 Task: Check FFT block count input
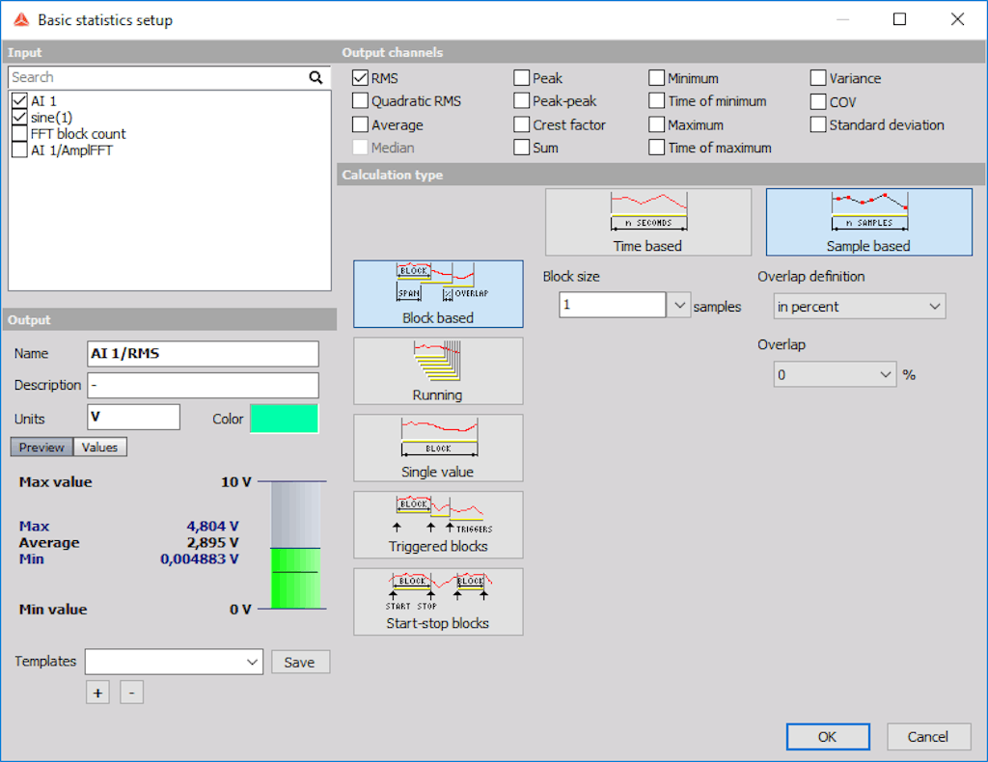19,133
